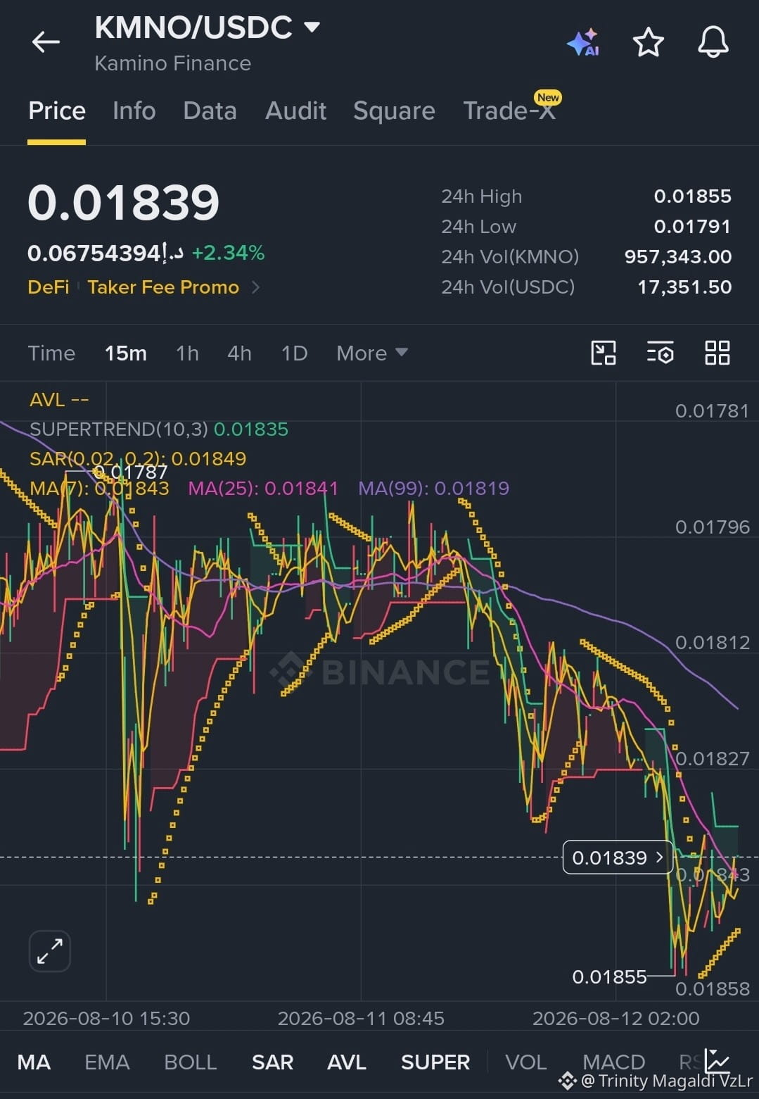Select the 1D interval
Image resolution: width=759 pixels, height=1099 pixels.
pos(294,353)
